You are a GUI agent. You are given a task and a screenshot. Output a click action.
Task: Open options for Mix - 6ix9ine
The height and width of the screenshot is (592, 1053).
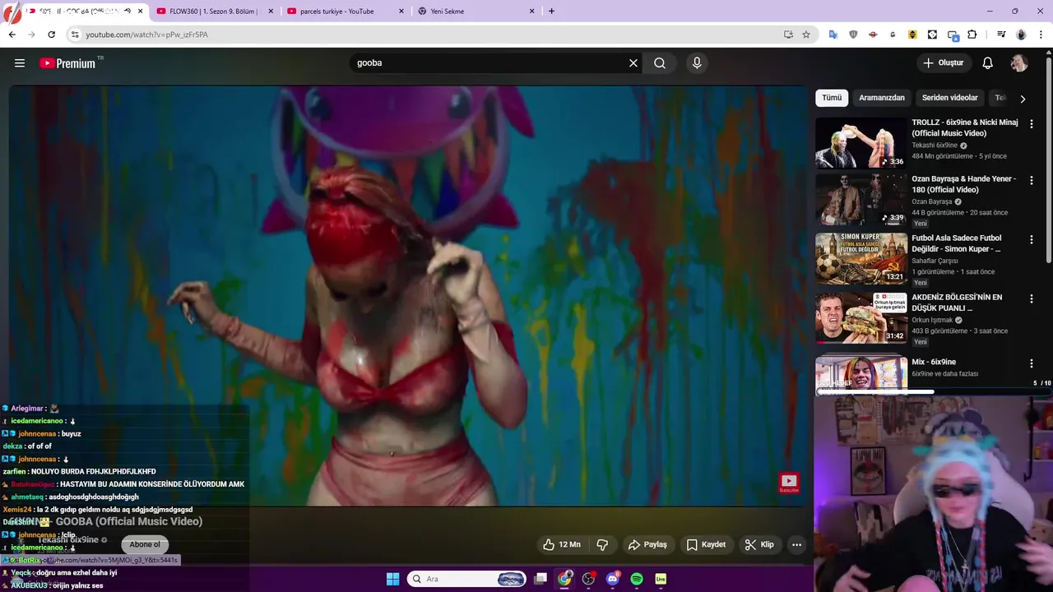point(1032,363)
